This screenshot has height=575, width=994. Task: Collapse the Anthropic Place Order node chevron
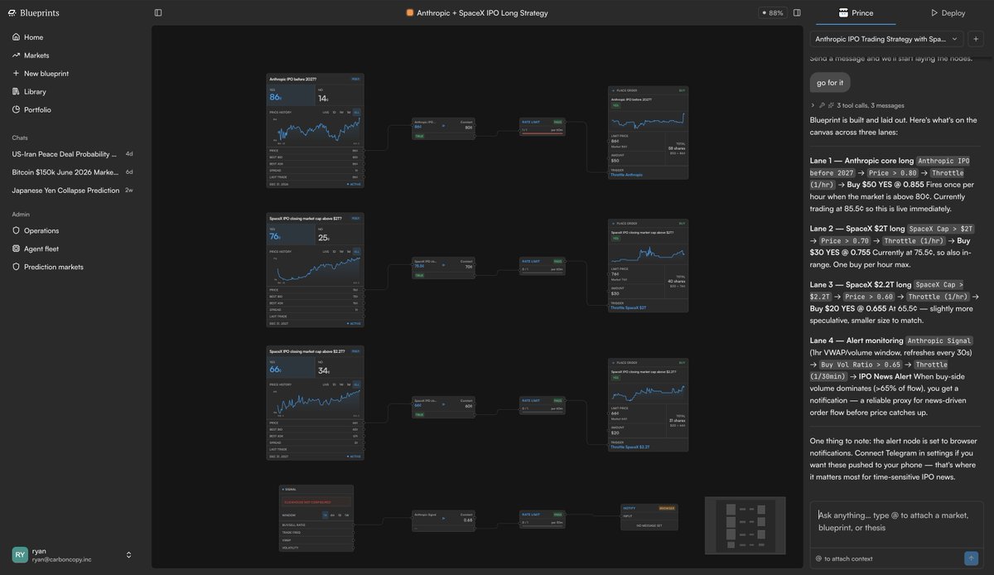pyautogui.click(x=612, y=90)
